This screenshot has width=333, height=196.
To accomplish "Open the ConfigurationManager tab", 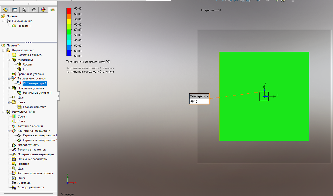I will (24, 10).
